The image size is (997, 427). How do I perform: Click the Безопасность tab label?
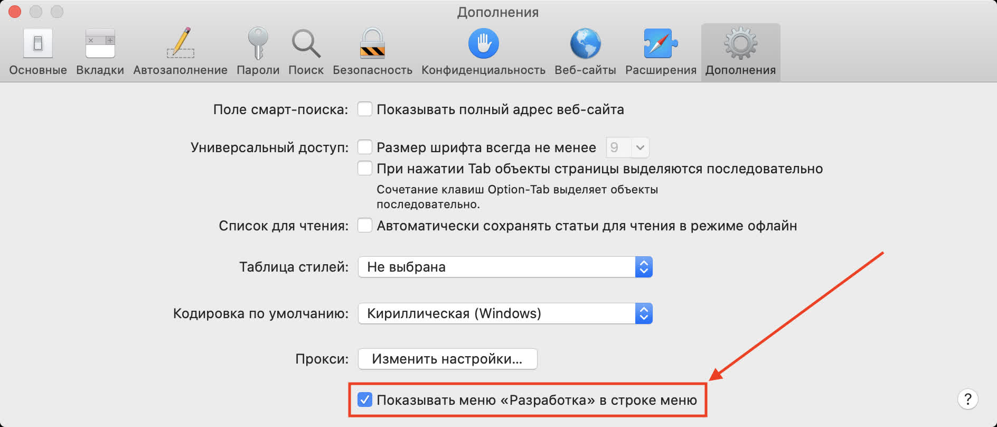click(x=372, y=70)
